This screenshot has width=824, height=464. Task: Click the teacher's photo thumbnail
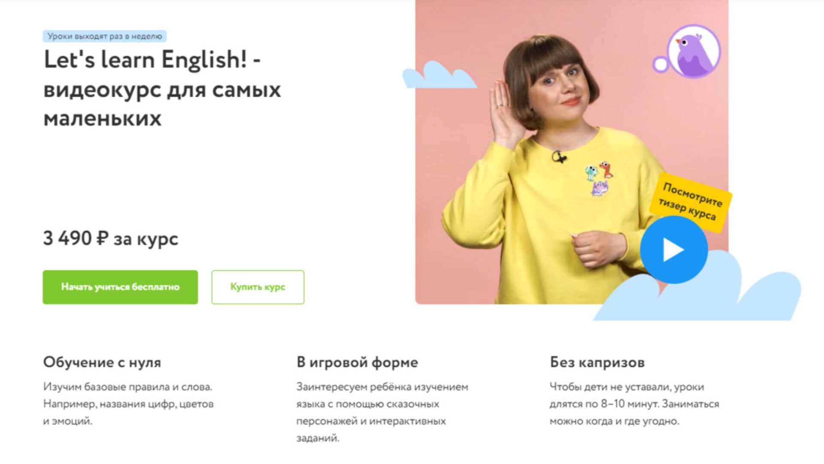coord(572,152)
